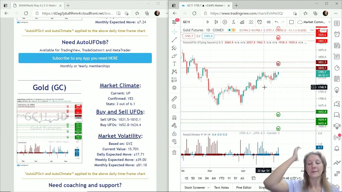Select the zoom in tool
Image resolution: width=342 pixels, height=192 pixels.
pyautogui.click(x=174, y=107)
